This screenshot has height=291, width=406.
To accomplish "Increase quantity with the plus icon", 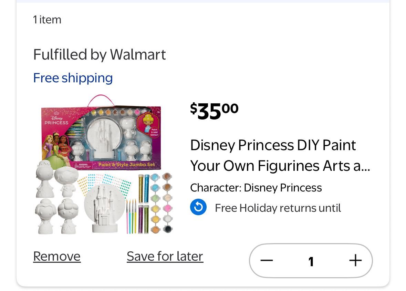I will pyautogui.click(x=355, y=261).
